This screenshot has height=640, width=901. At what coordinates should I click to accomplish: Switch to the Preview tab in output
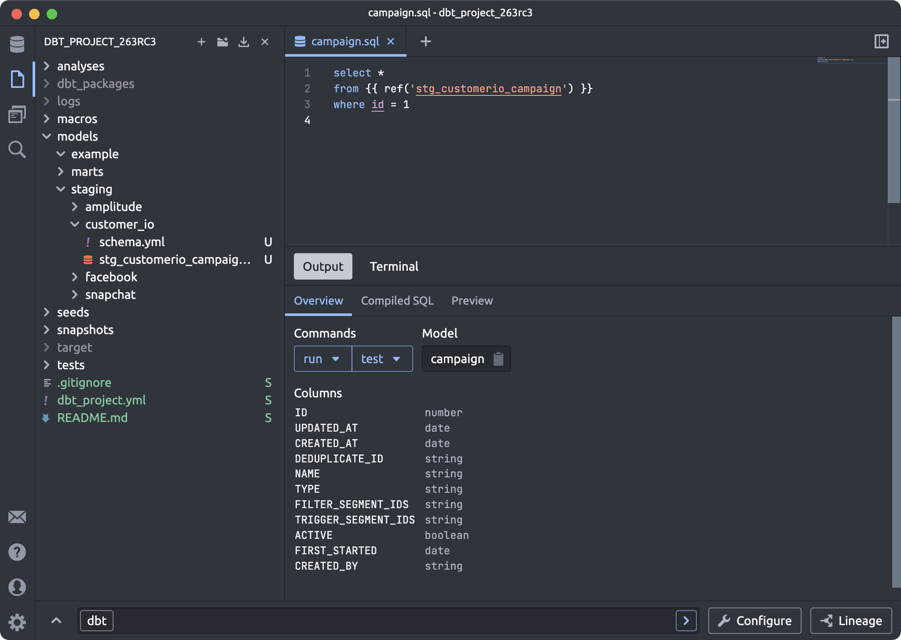click(472, 300)
